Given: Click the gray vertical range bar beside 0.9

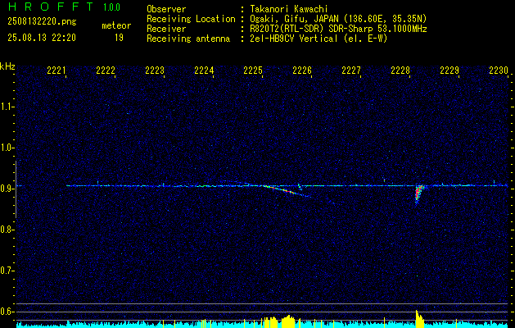Looking at the screenshot, I should pos(16,189).
